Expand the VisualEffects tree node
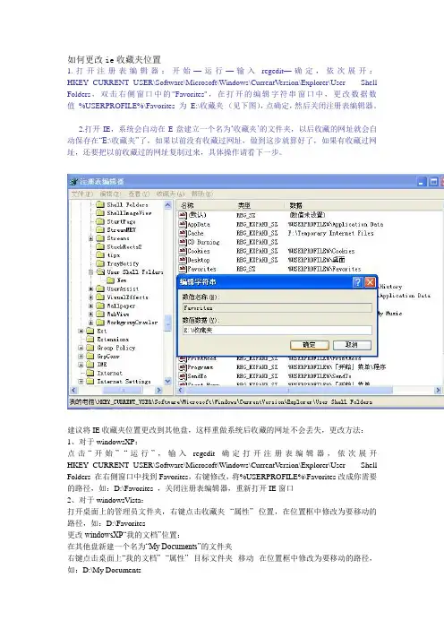Screen dimensions: 444x629 pyautogui.click(x=91, y=297)
